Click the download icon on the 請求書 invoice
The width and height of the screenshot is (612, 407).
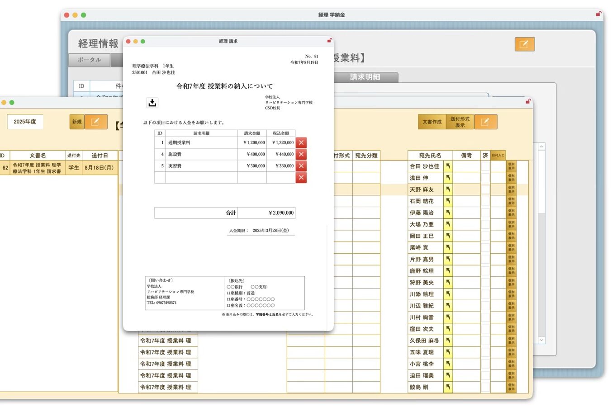point(152,103)
